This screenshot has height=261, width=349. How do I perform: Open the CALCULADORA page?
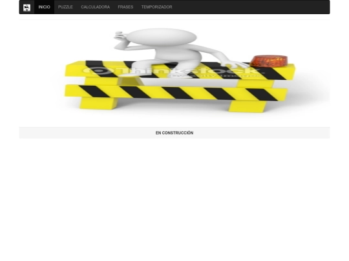95,7
